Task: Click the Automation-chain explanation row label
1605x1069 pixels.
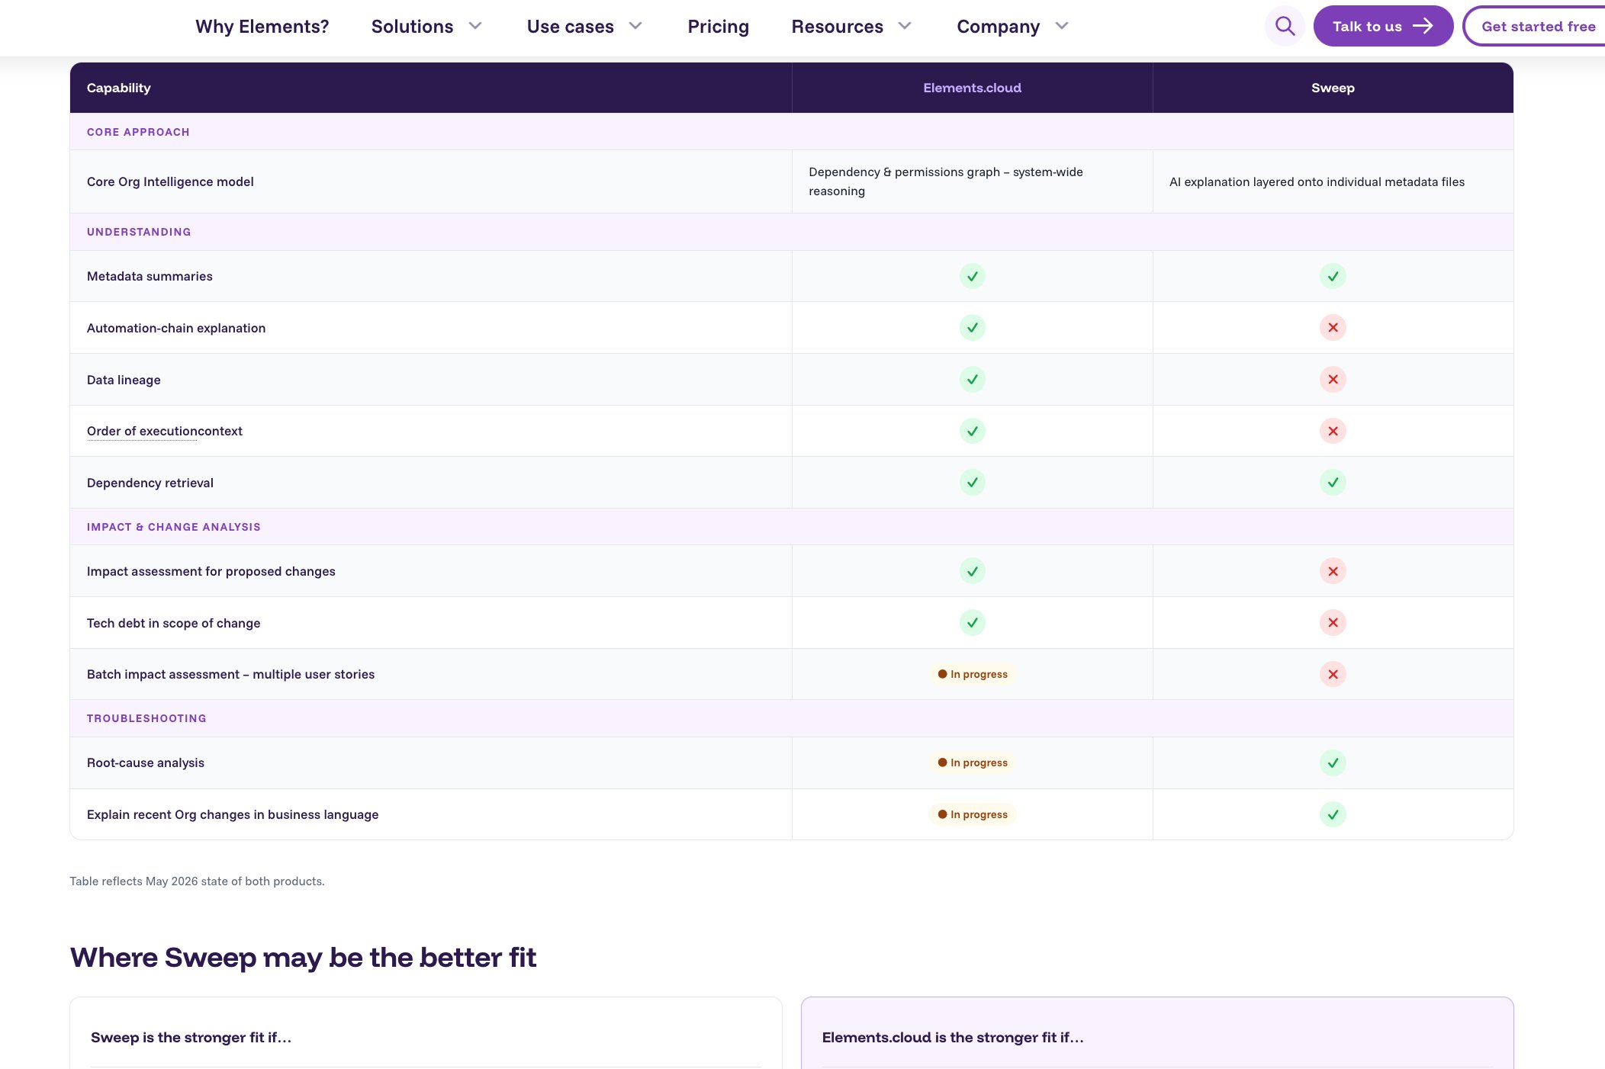Action: tap(176, 328)
